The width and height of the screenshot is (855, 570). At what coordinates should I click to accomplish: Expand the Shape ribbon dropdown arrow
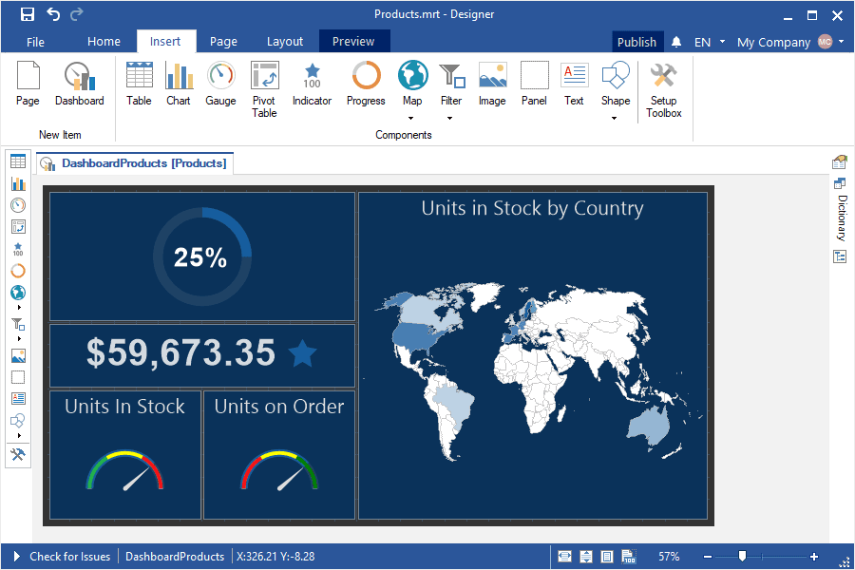pyautogui.click(x=614, y=118)
